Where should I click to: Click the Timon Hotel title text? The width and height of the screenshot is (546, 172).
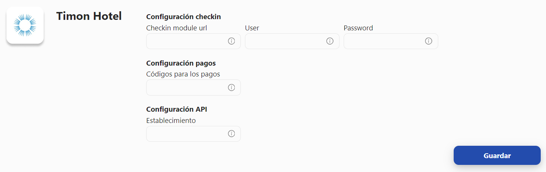point(89,16)
